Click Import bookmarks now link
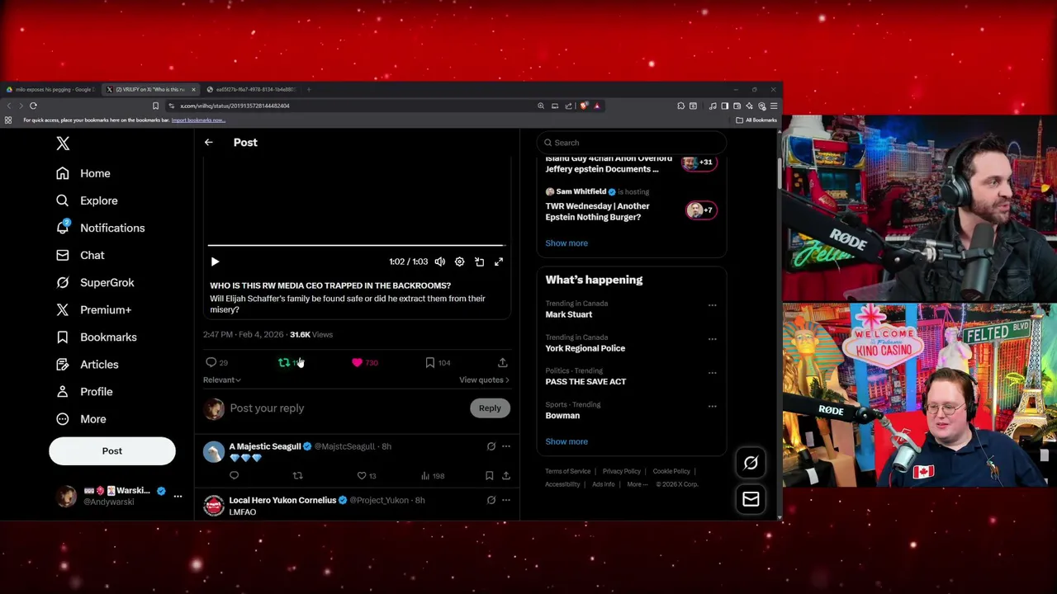The height and width of the screenshot is (594, 1057). 198,120
